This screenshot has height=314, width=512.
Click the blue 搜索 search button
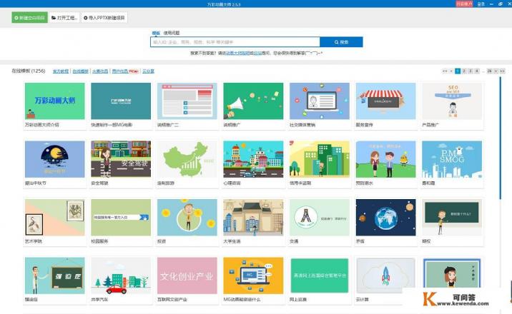click(341, 42)
